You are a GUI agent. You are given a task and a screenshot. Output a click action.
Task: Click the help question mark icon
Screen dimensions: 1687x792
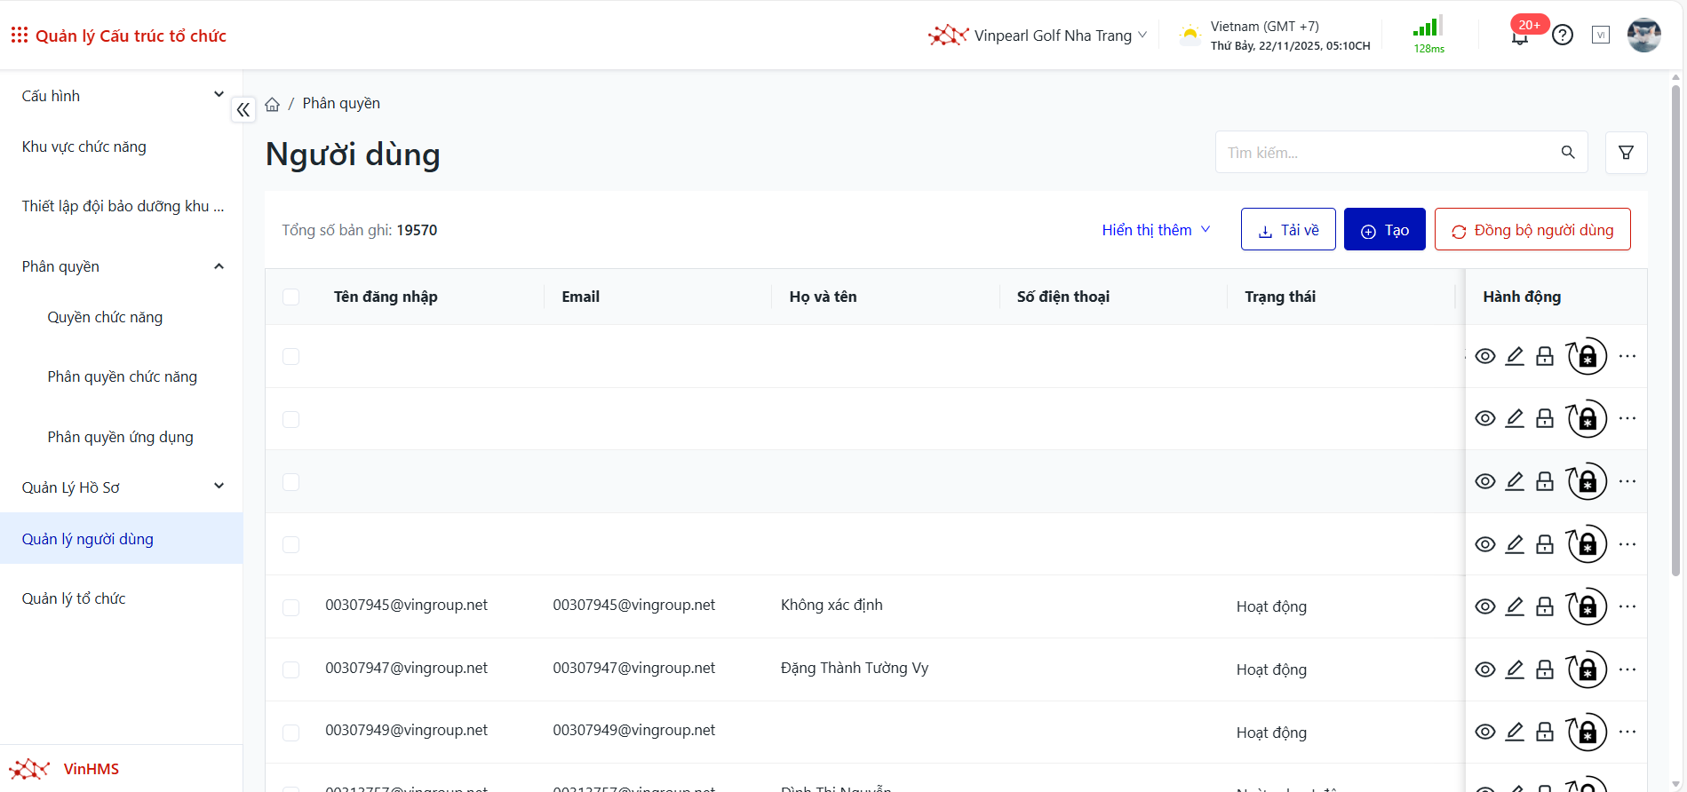(x=1563, y=36)
